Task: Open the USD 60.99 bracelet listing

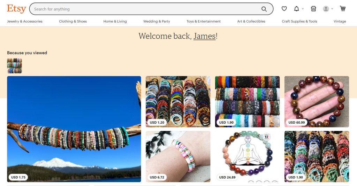Action: [317, 102]
